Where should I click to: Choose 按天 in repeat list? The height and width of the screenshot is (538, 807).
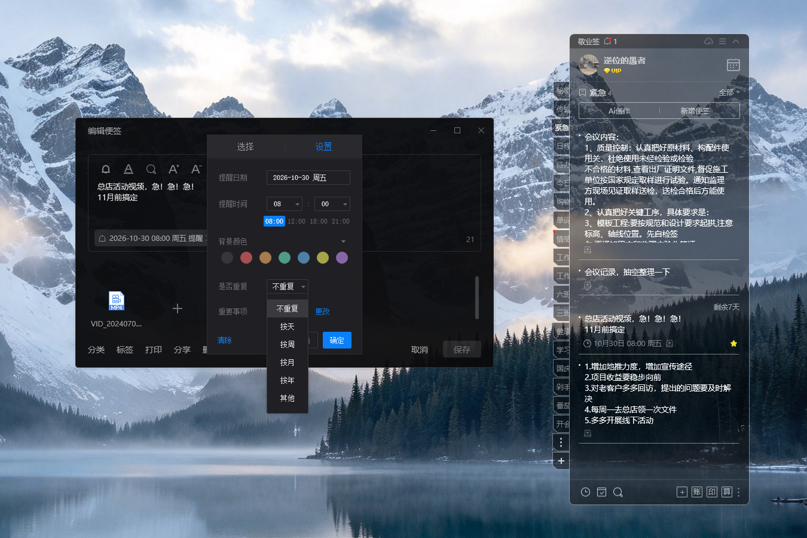(x=288, y=326)
